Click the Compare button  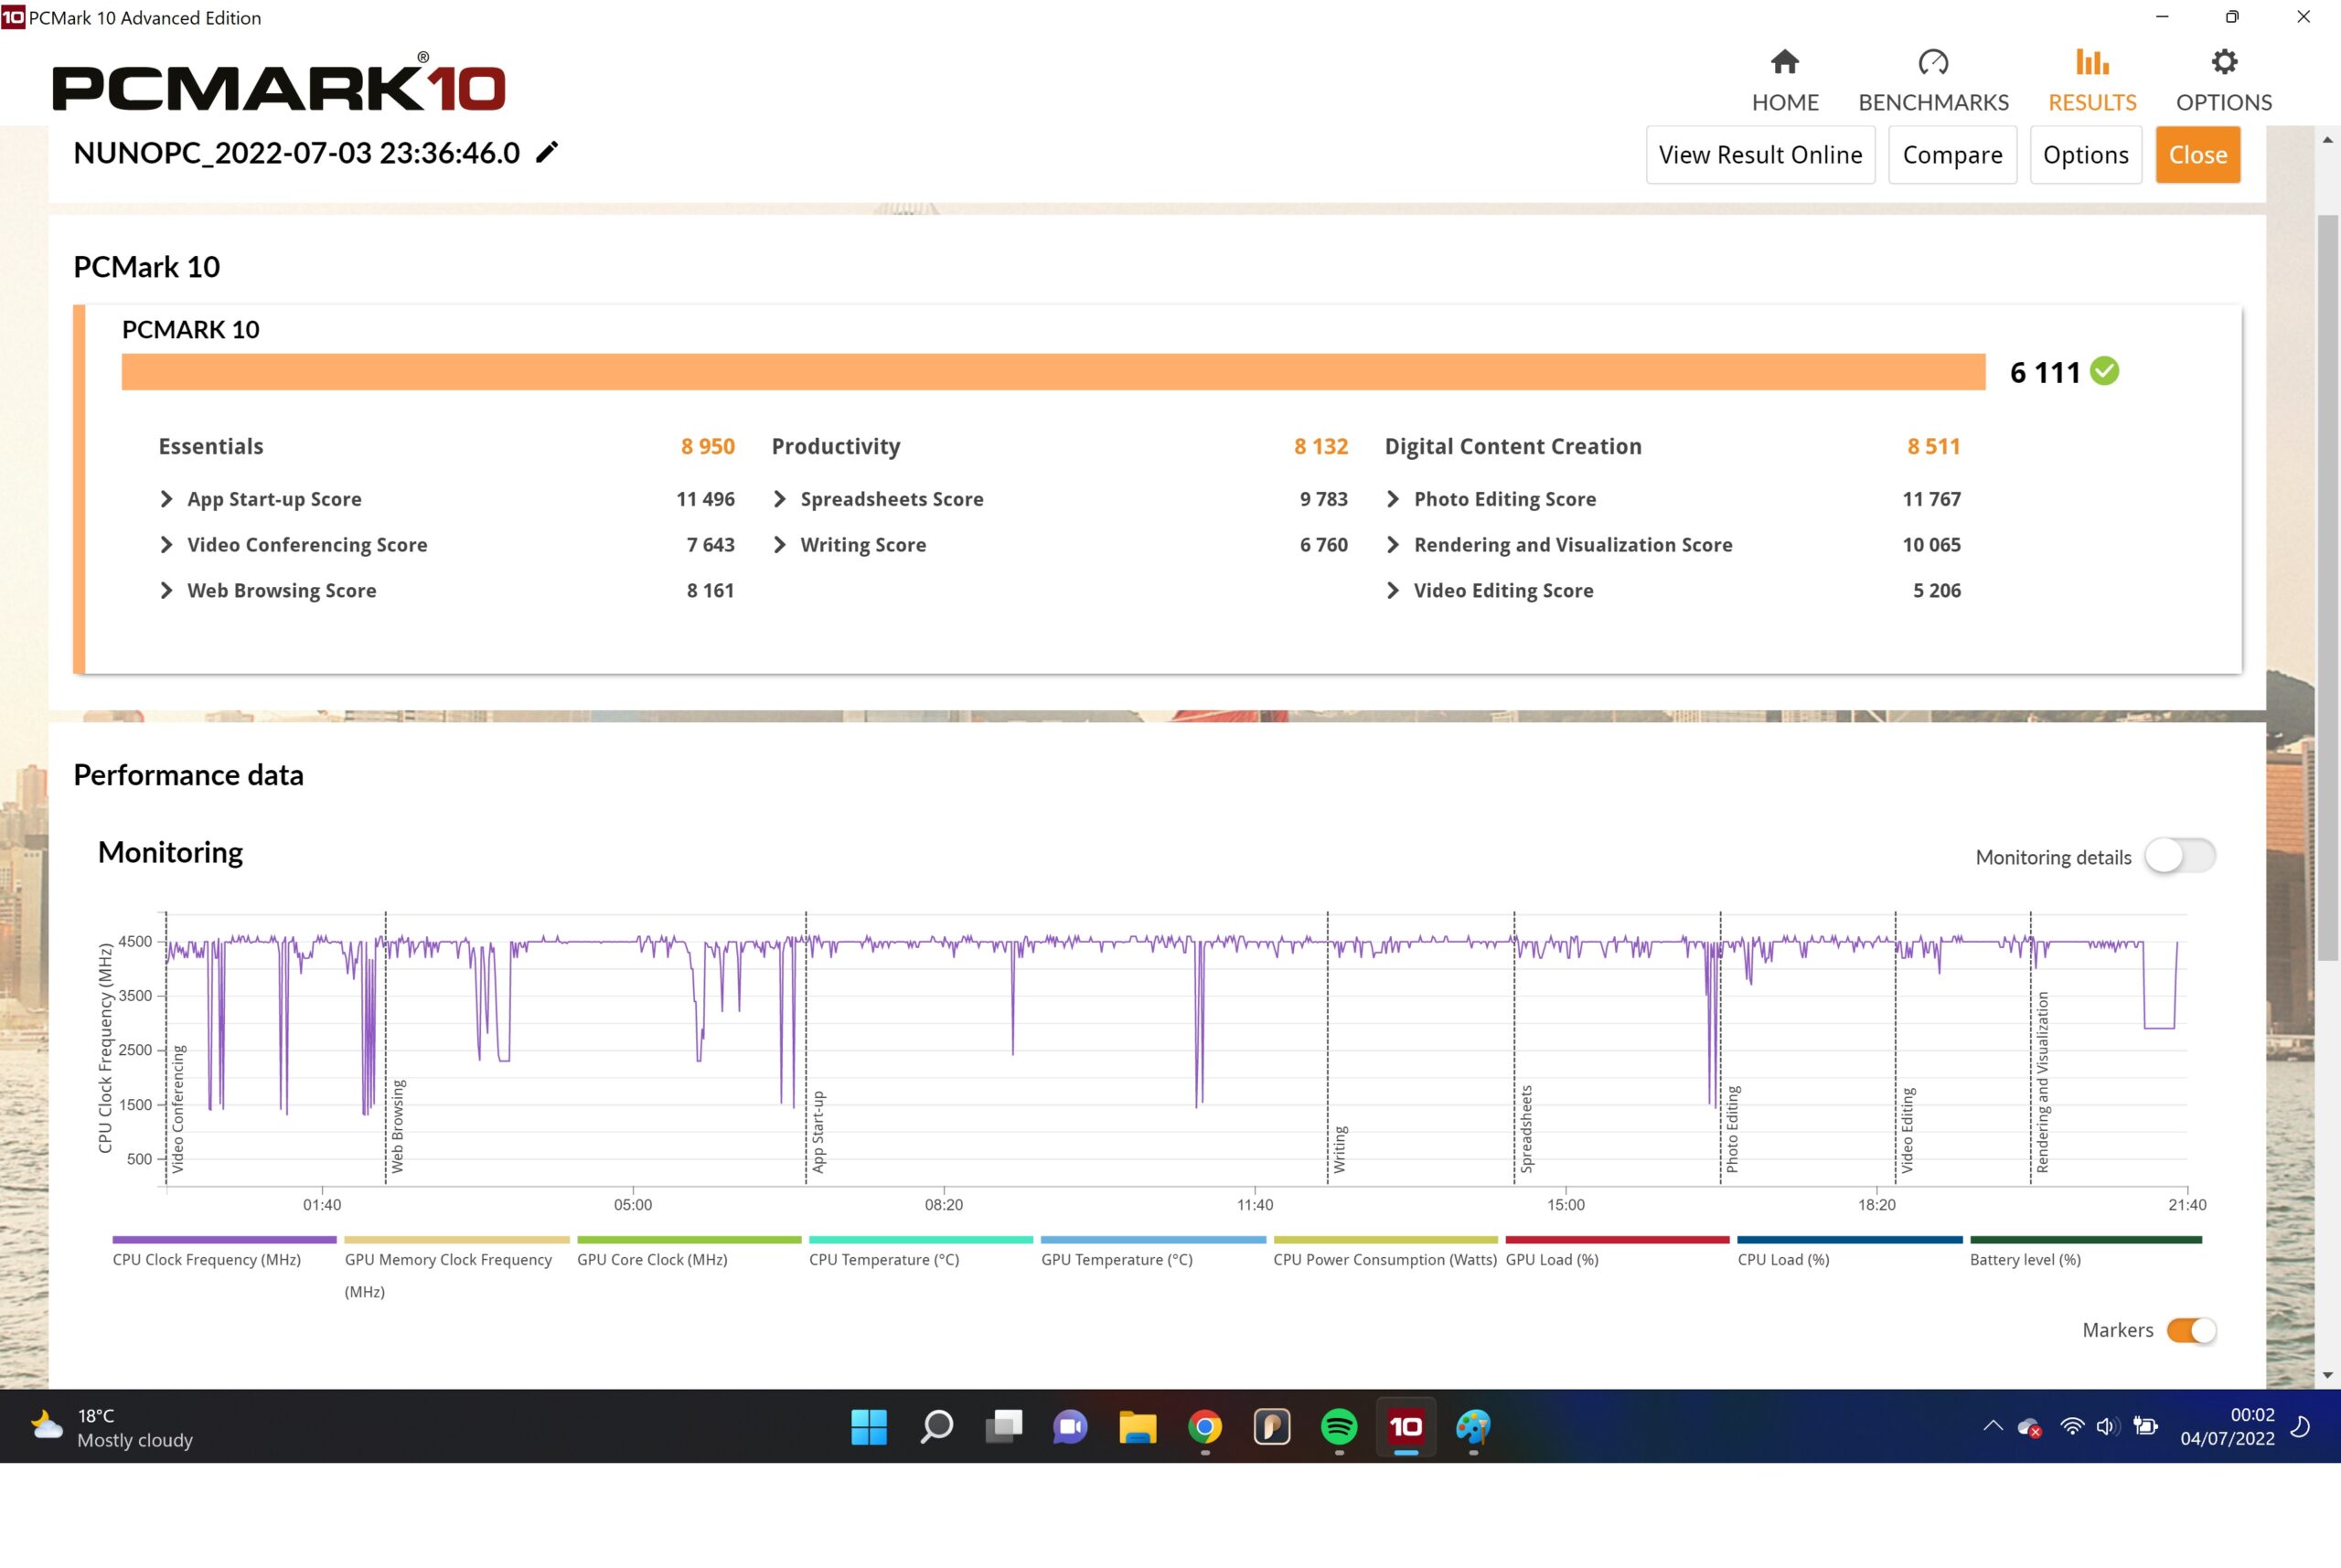pos(1952,155)
